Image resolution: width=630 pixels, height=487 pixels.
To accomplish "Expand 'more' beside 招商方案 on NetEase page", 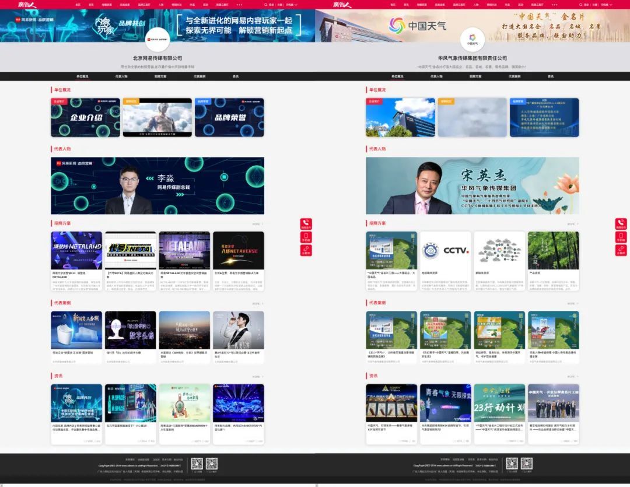I will [258, 224].
